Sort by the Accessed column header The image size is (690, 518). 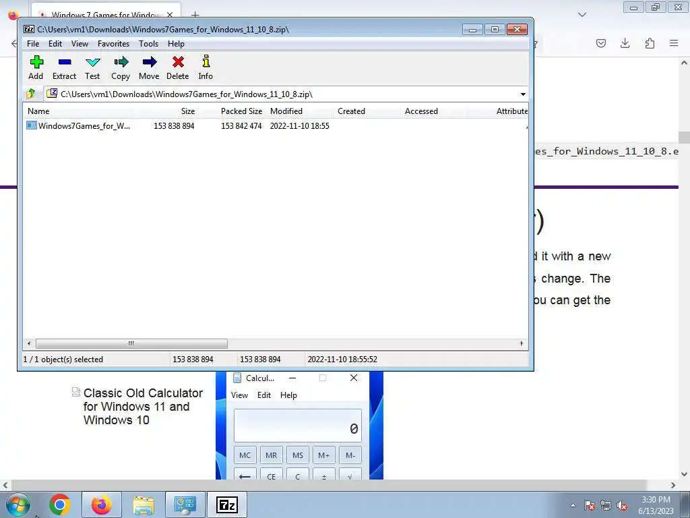[x=434, y=111]
